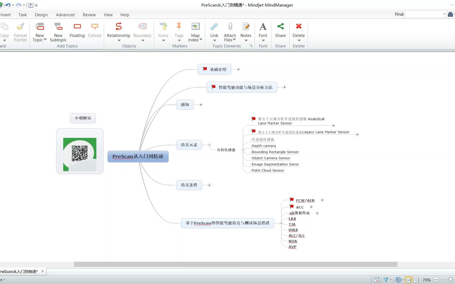Viewport: 455px width, 284px height.
Task: Expand the 感知 topic
Action: tap(201, 105)
